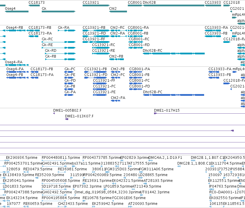Screen dimensions: 245x208
Task: Select EST label RE30479.5prime
Action: coord(38,169)
